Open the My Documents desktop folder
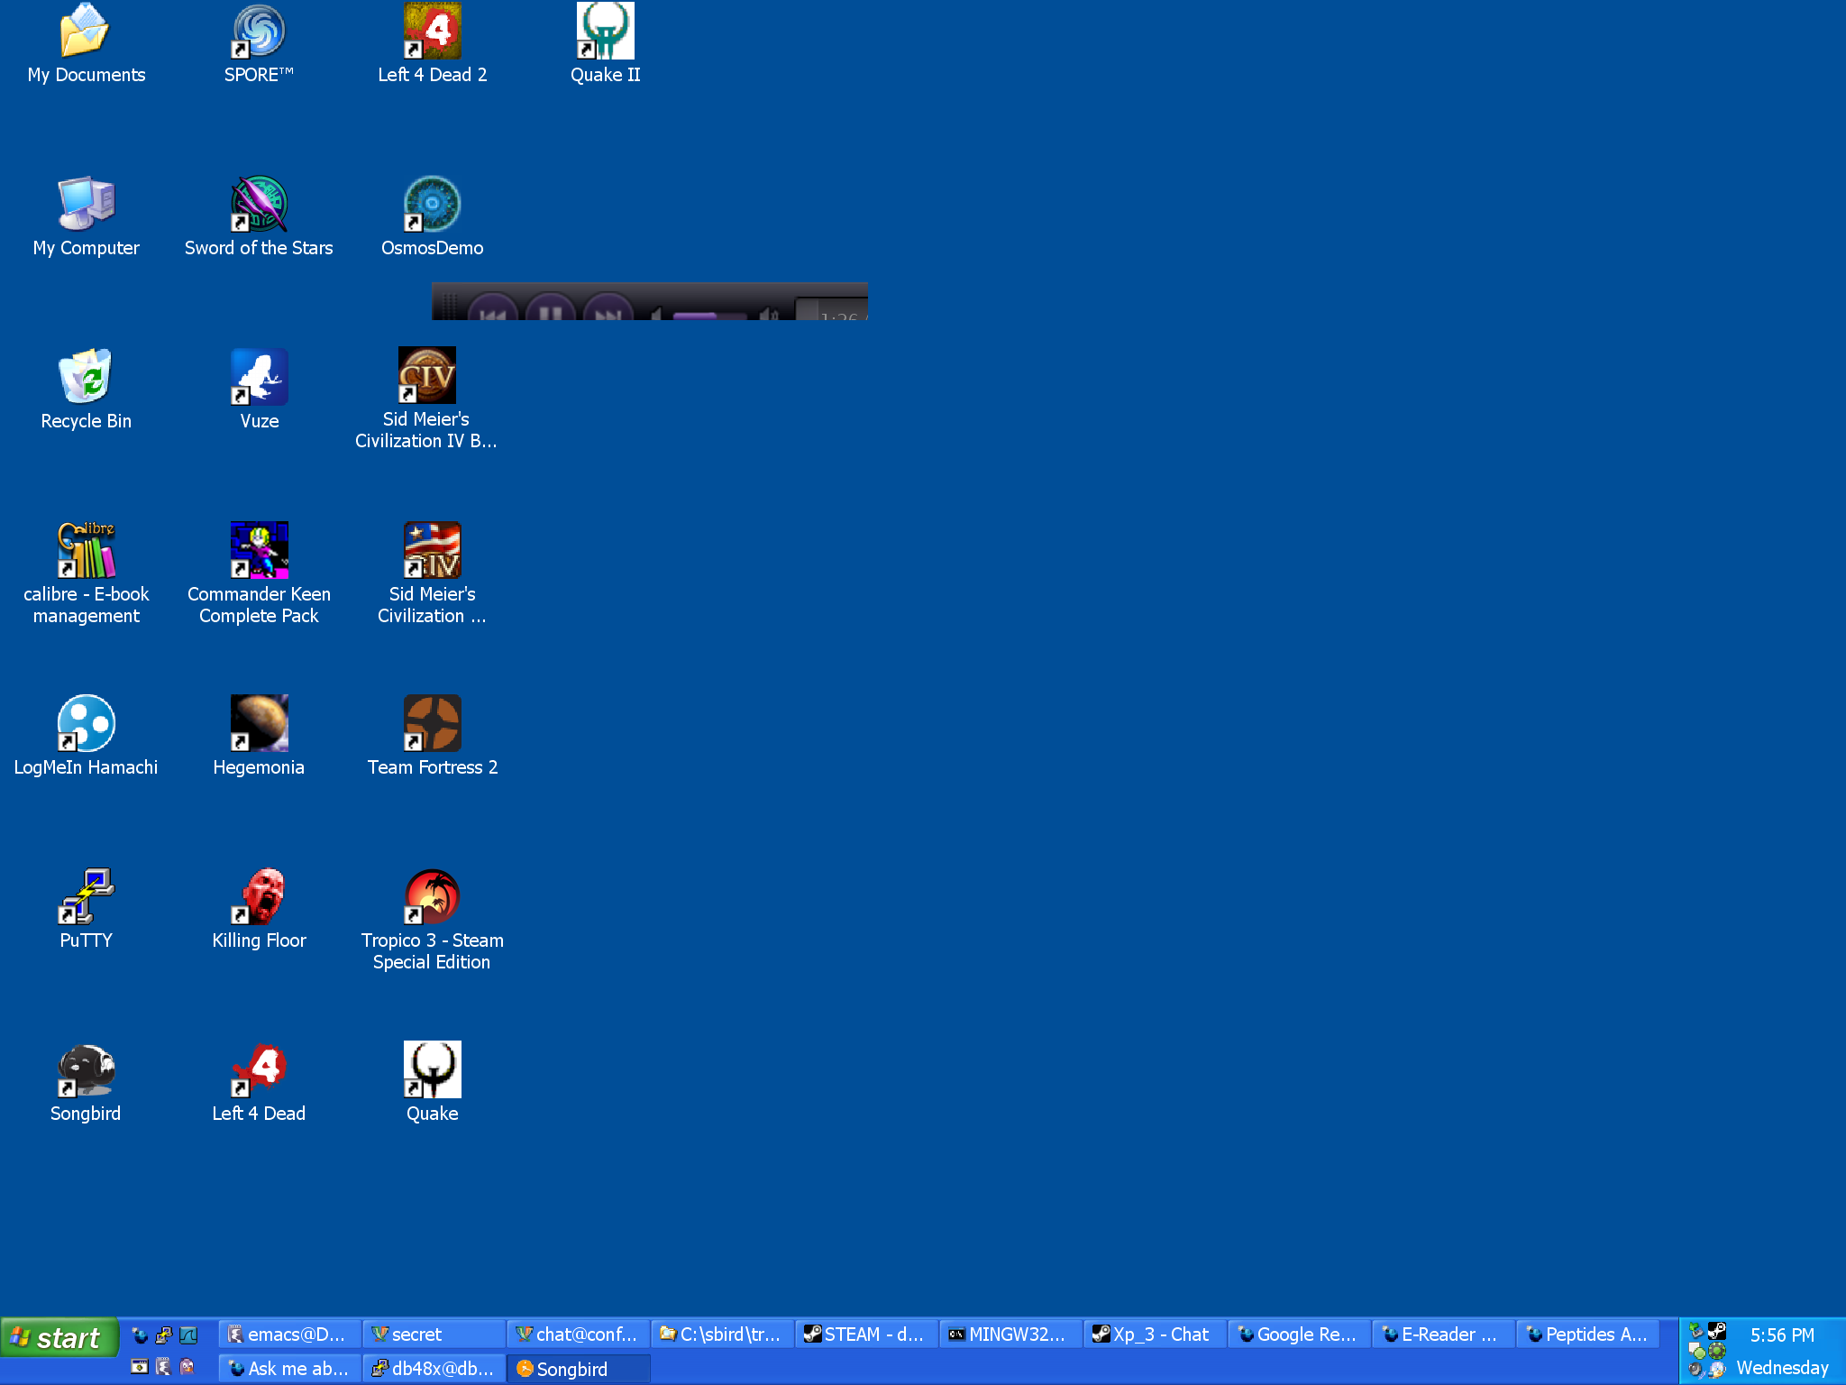The width and height of the screenshot is (1846, 1385). click(x=86, y=44)
